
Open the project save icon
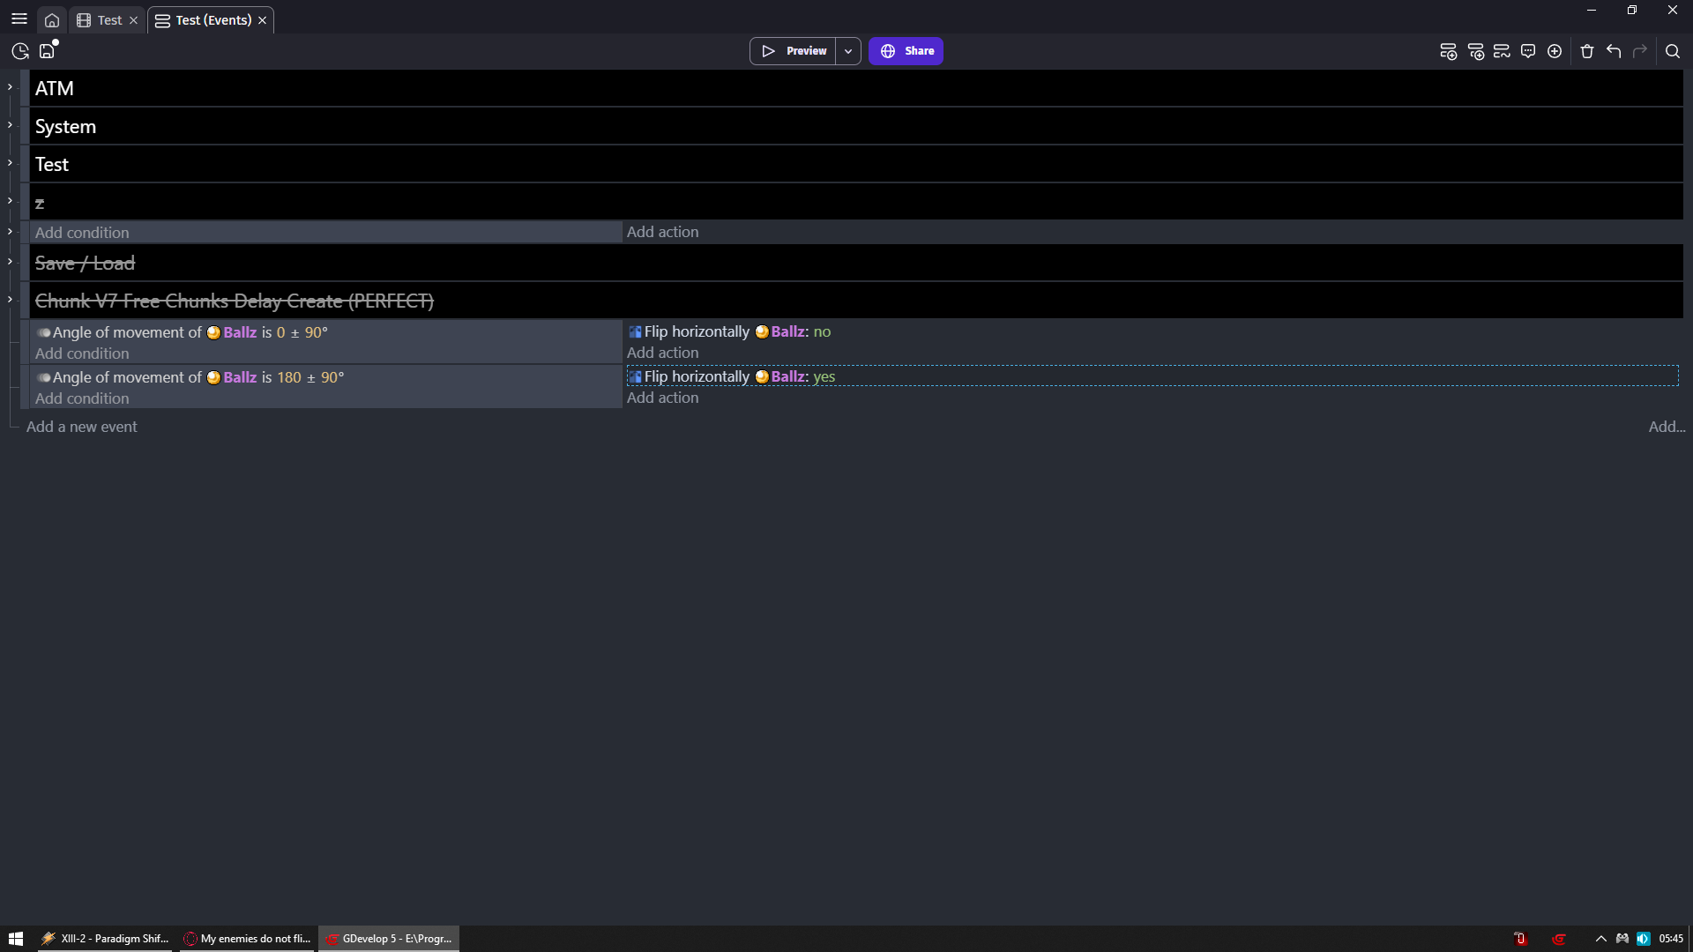pos(48,51)
